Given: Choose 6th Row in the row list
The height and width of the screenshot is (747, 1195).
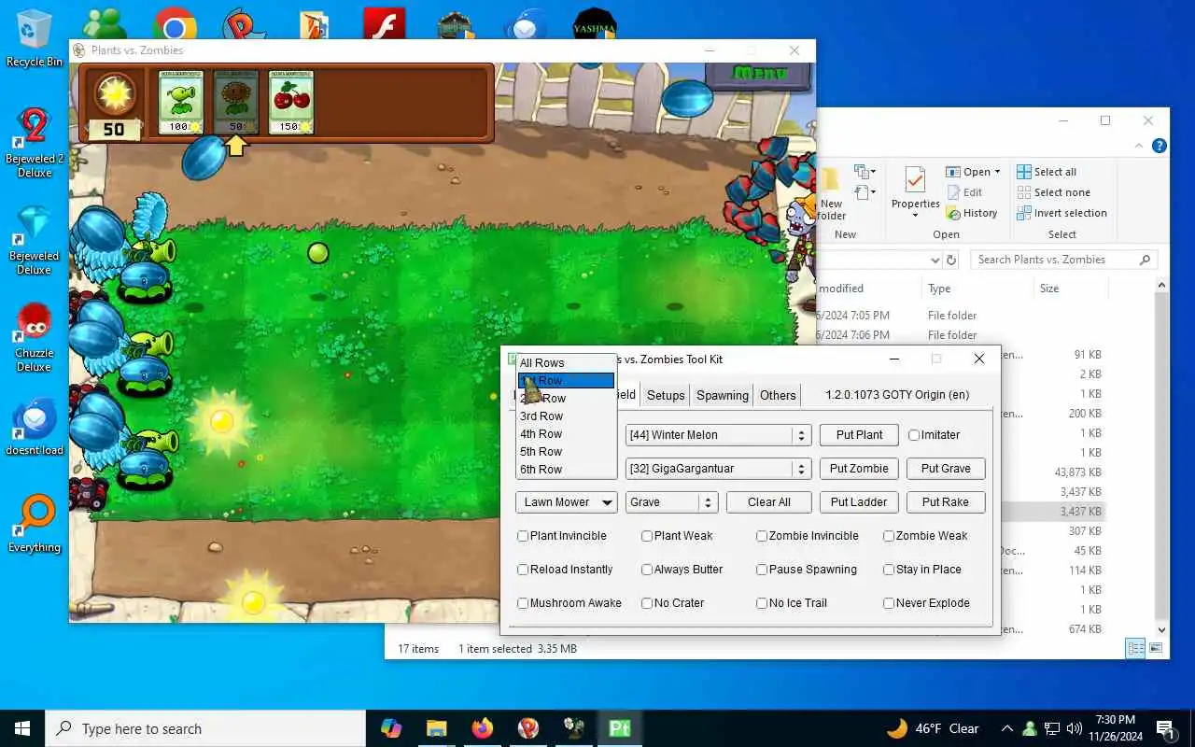Looking at the screenshot, I should coord(566,470).
